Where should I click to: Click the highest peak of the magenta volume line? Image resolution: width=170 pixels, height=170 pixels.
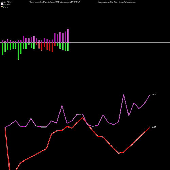coord(124,95)
